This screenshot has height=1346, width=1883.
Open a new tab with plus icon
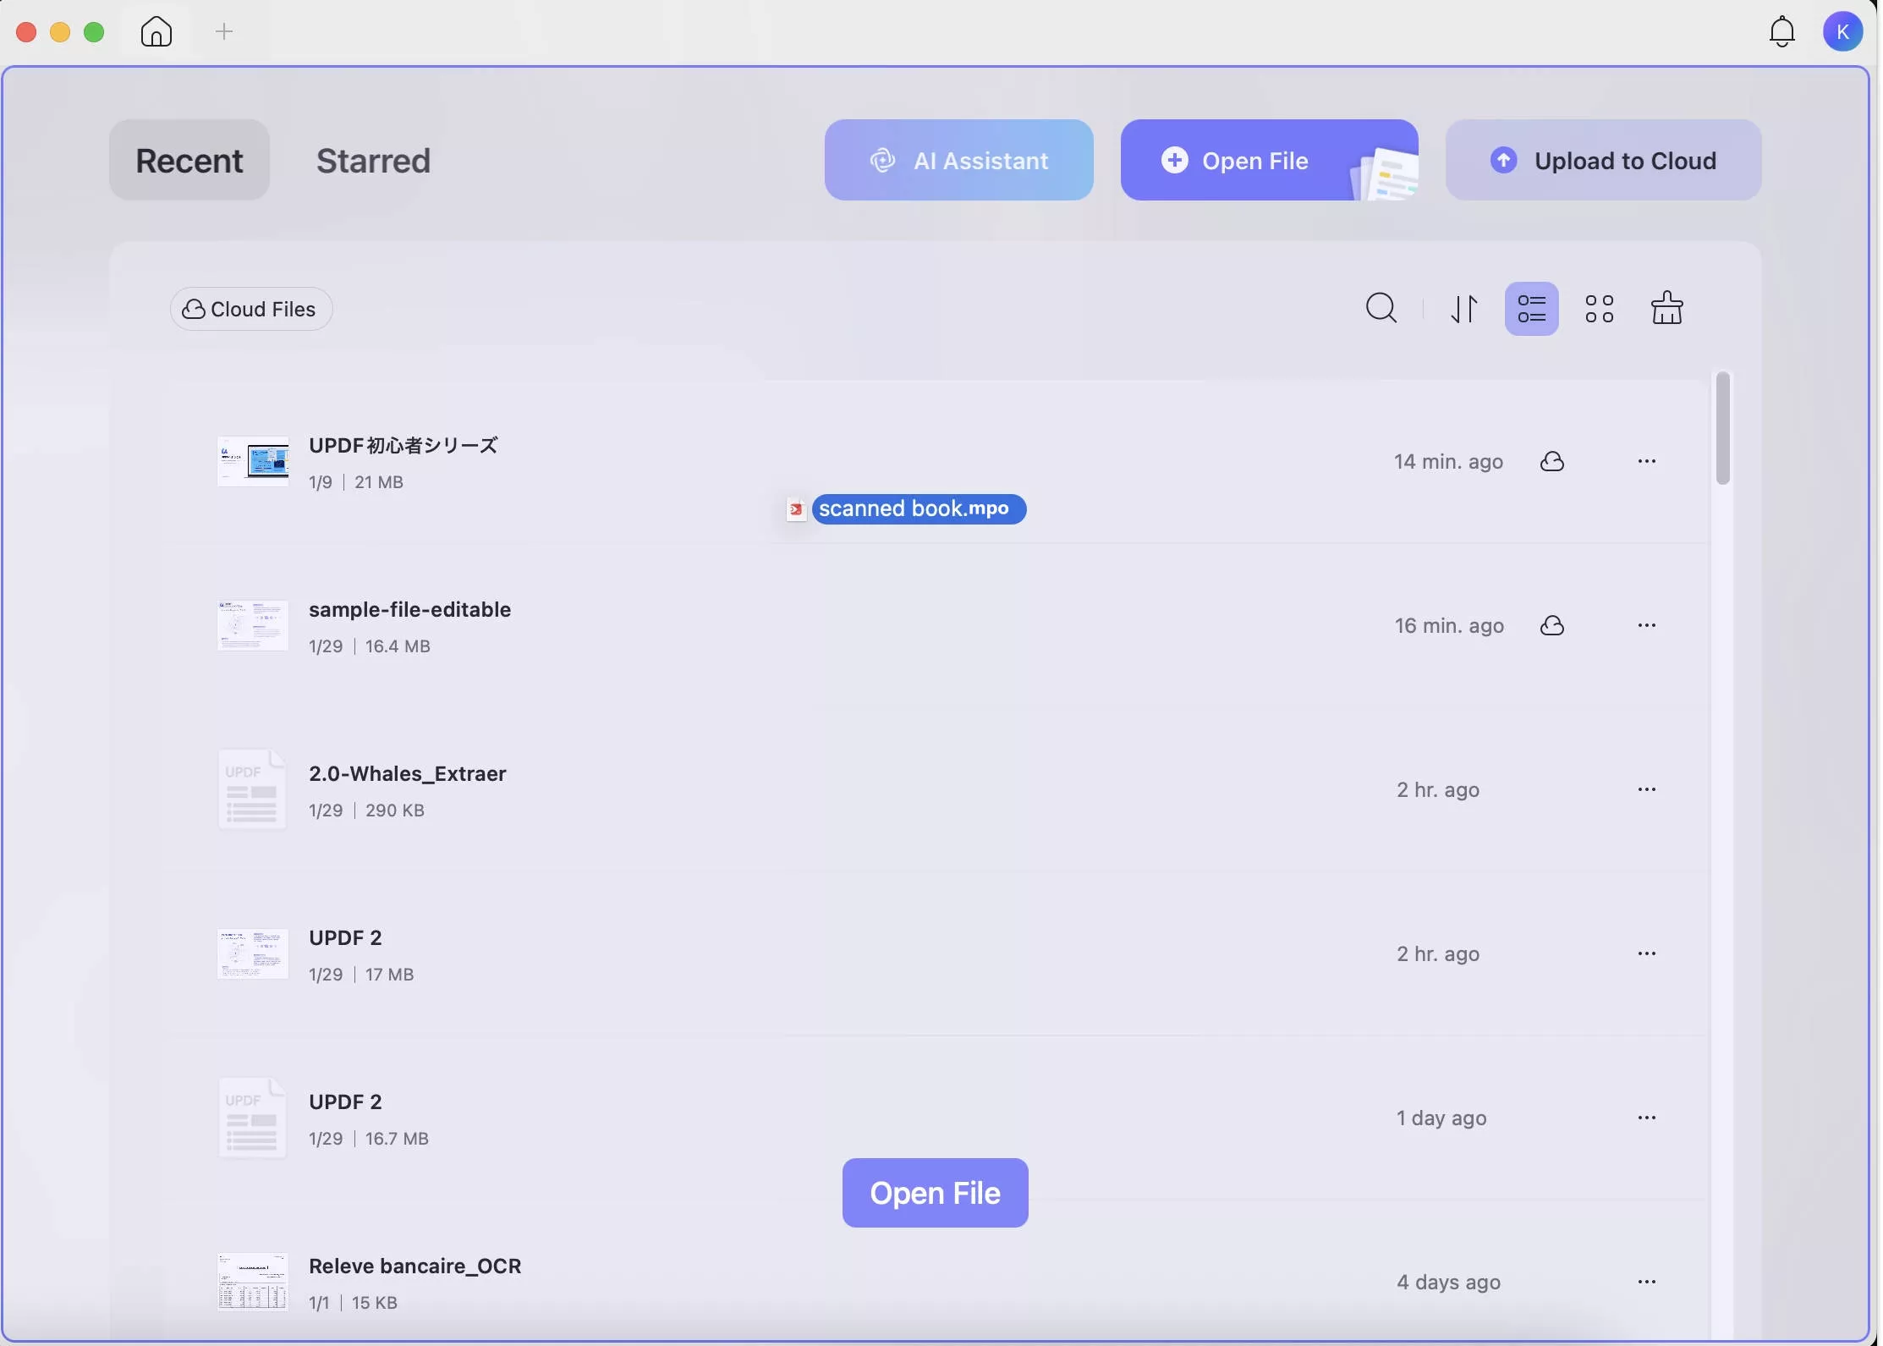coord(224,32)
